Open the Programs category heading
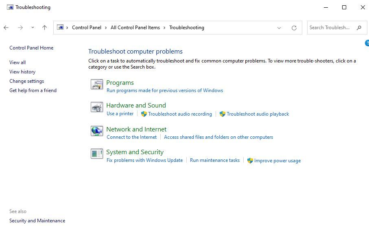This screenshot has width=369, height=226. [x=120, y=83]
